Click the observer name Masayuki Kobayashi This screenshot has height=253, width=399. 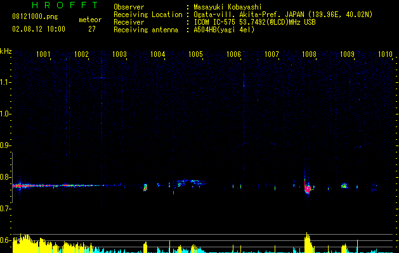228,7
